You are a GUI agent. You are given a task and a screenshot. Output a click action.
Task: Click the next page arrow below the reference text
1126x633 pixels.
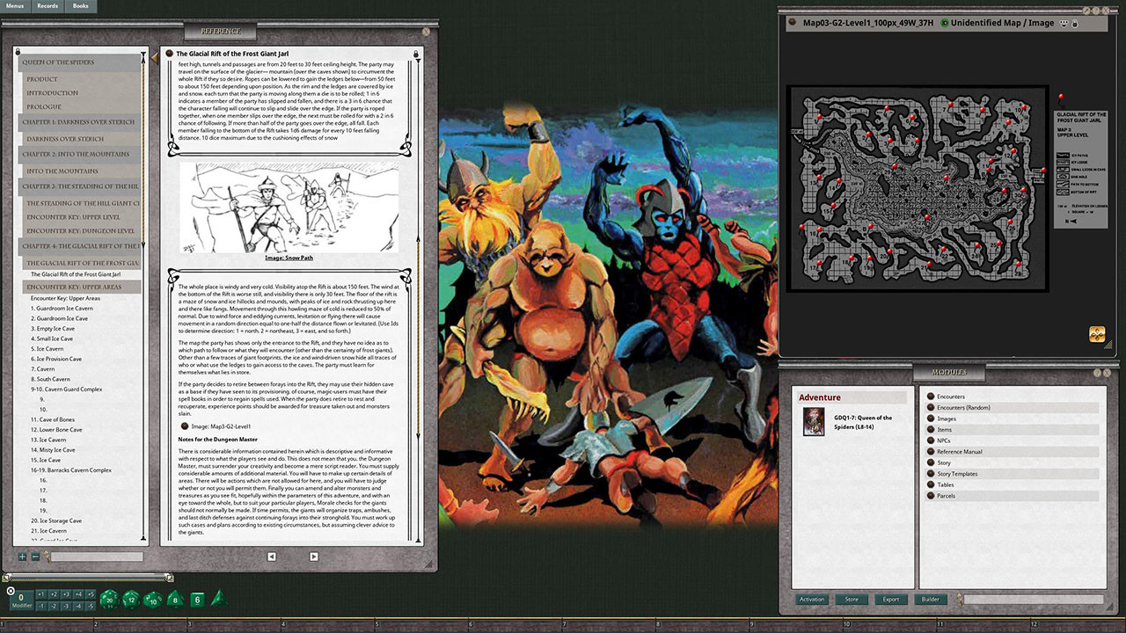pyautogui.click(x=314, y=557)
